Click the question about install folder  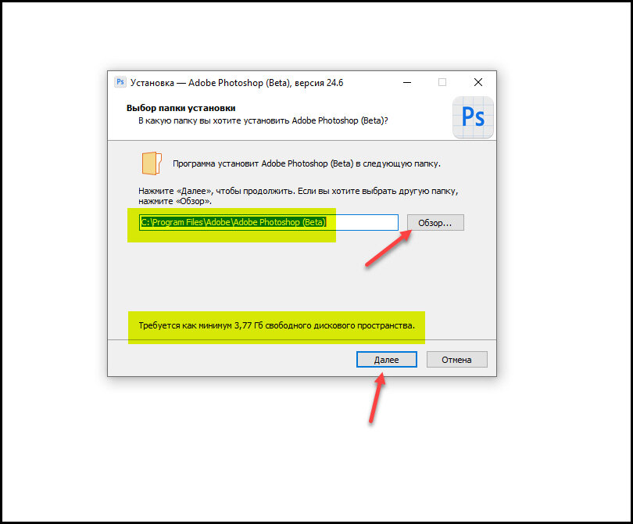pos(263,120)
